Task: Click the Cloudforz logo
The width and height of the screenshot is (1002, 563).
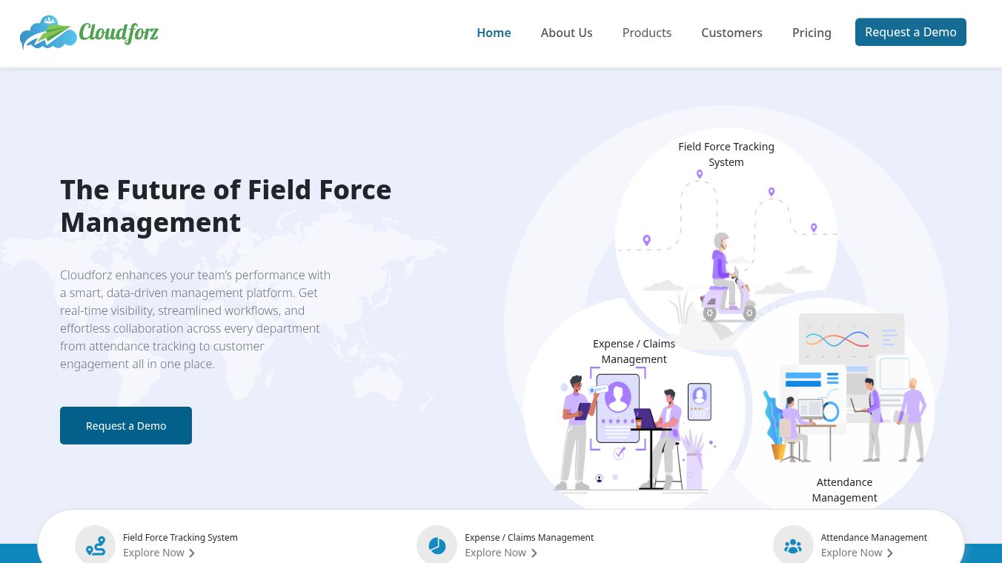Action: click(x=89, y=33)
